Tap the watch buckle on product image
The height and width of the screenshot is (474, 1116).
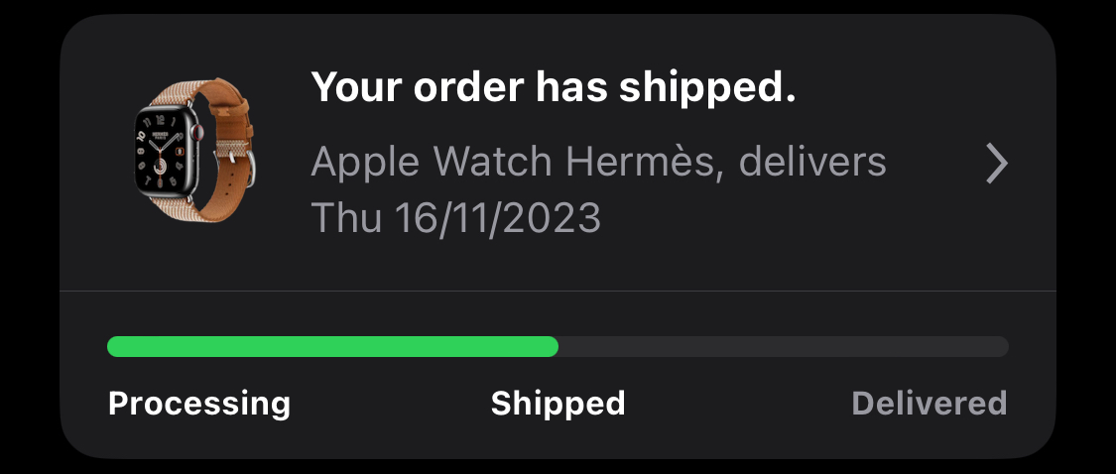244,163
